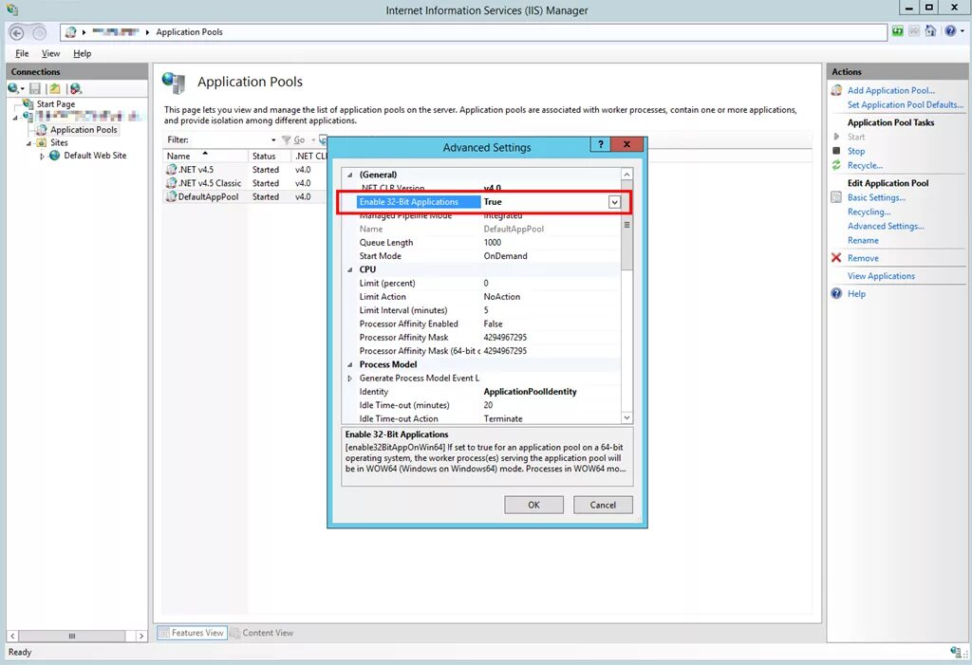Click the Stop square icon in Actions
The width and height of the screenshot is (972, 665).
836,151
